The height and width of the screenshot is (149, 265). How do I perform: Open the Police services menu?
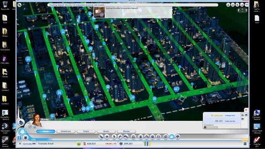click(158, 137)
